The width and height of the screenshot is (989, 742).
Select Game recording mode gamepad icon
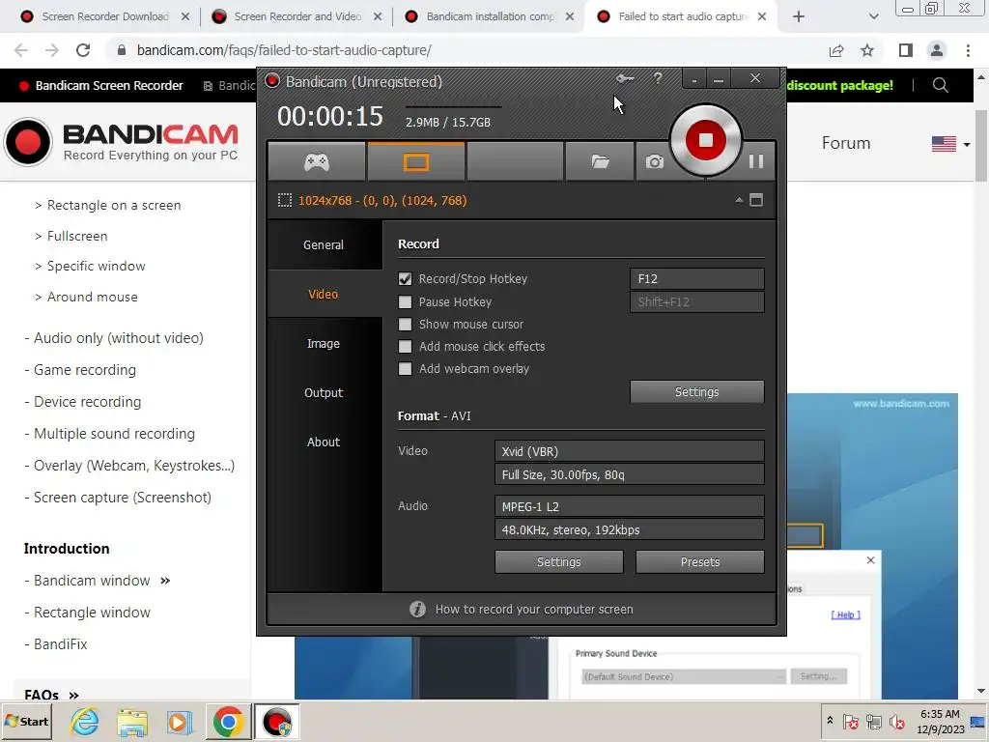coord(317,162)
